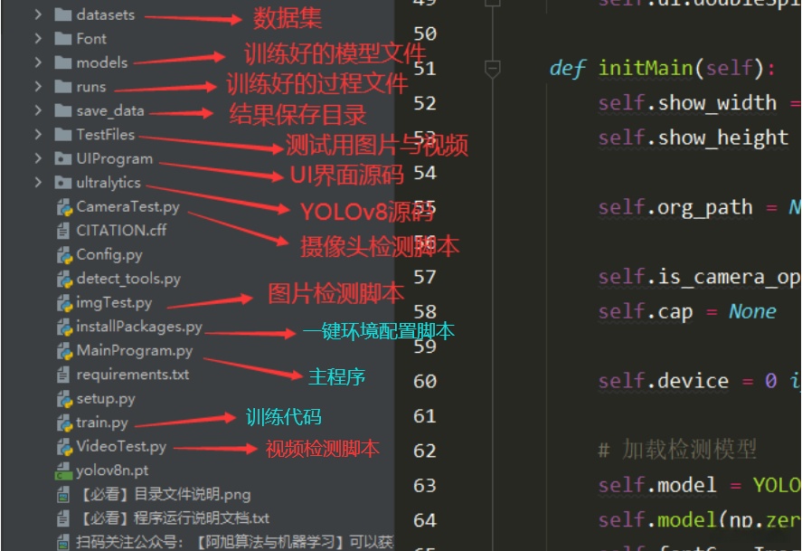Expand the UIProgram folder
The image size is (802, 551).
click(x=36, y=158)
